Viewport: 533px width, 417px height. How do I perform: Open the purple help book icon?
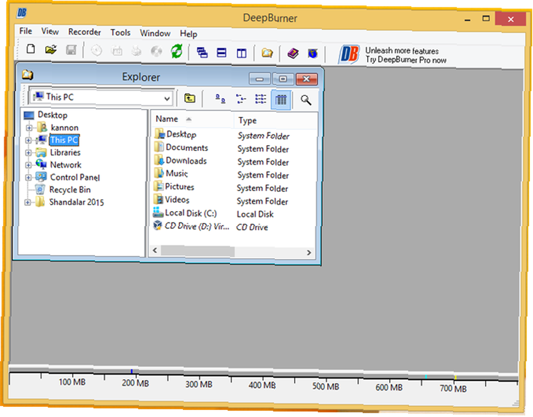(293, 53)
